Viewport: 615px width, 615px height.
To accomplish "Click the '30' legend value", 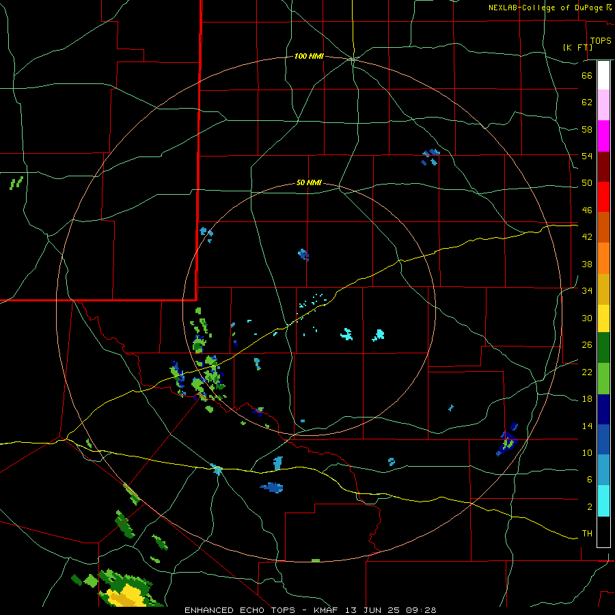I will click(x=587, y=318).
